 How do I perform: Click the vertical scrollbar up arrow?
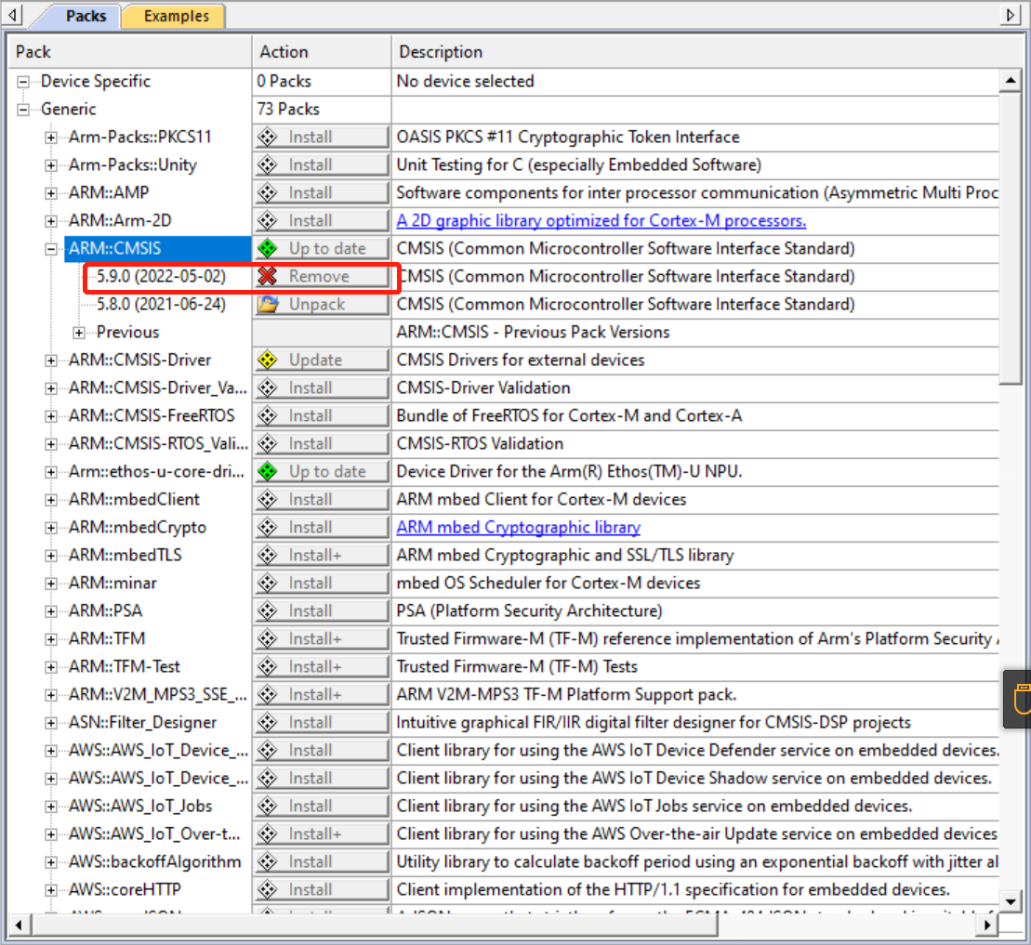click(1010, 81)
